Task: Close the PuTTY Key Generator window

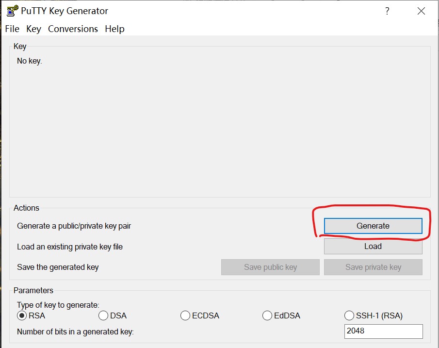Action: tap(421, 11)
